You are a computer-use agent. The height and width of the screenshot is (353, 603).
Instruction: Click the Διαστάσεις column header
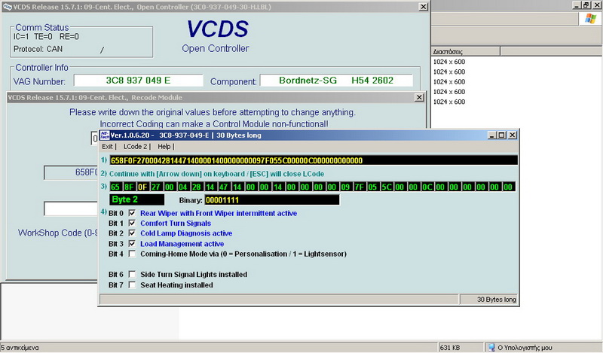466,51
